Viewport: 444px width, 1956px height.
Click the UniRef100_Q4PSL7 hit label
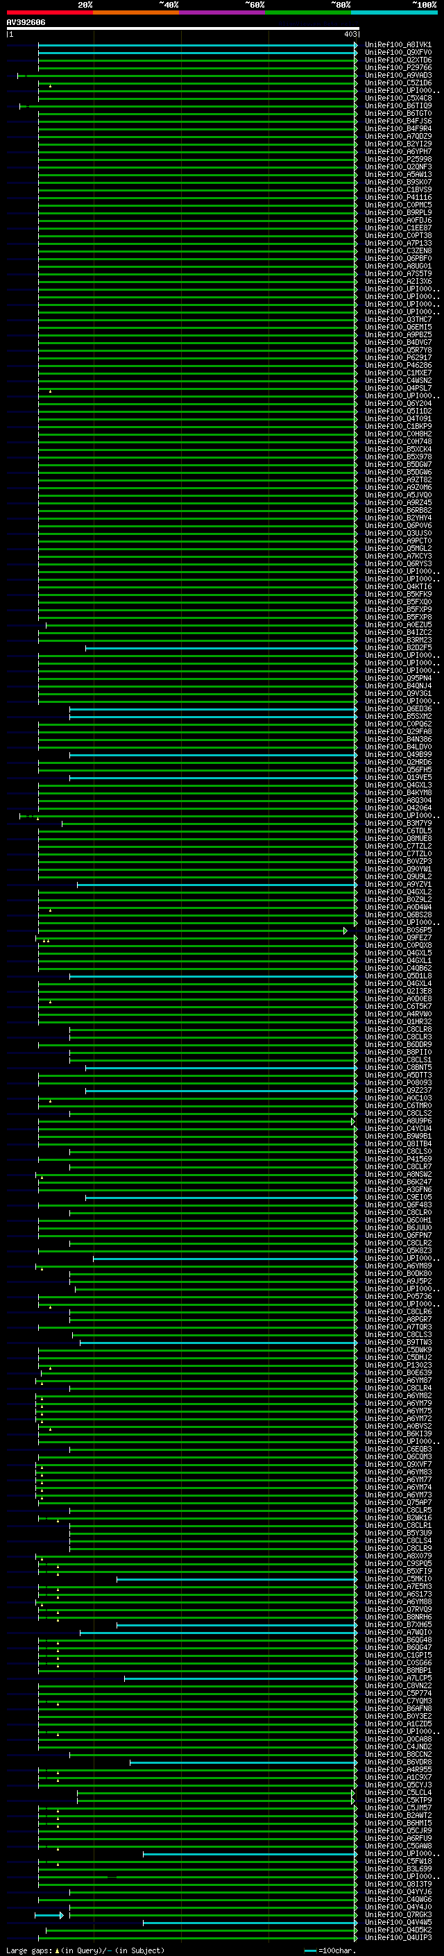(x=398, y=388)
